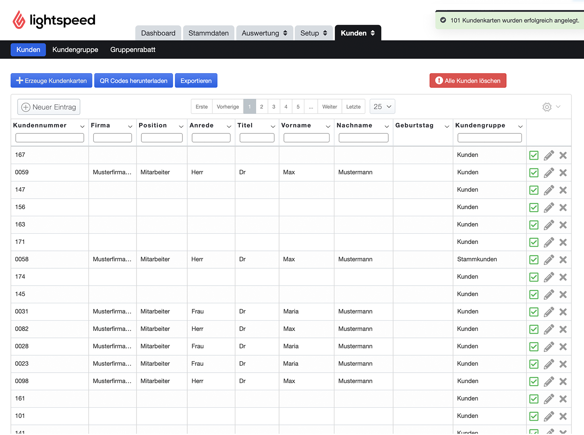Open Anrede column dropdown chevron
The height and width of the screenshot is (435, 584).
(229, 126)
